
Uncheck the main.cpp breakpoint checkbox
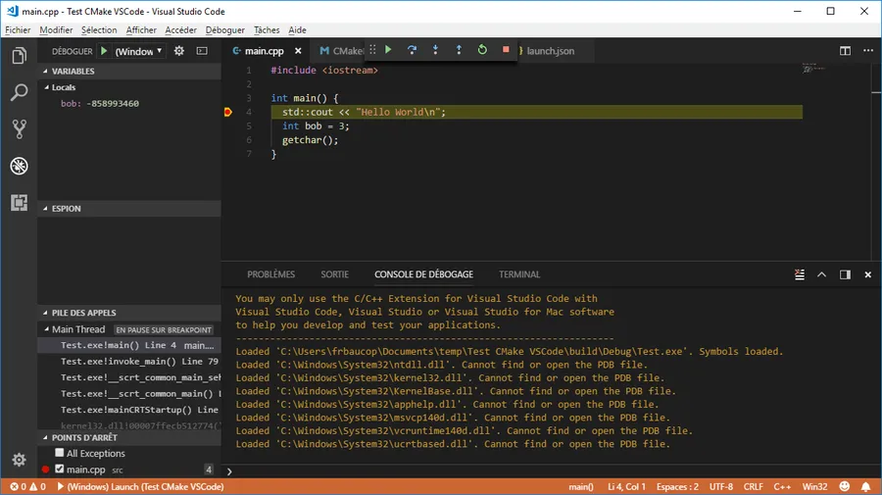[x=59, y=469]
